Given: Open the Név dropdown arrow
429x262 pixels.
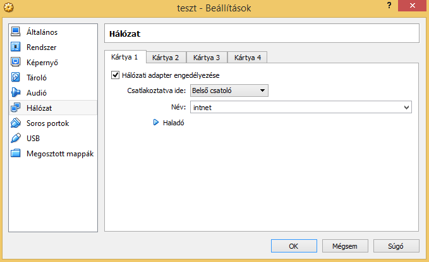Looking at the screenshot, I should point(407,108).
